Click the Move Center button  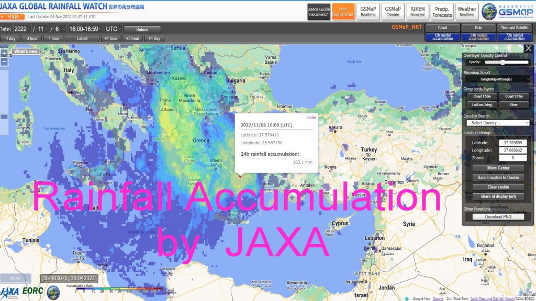[498, 168]
